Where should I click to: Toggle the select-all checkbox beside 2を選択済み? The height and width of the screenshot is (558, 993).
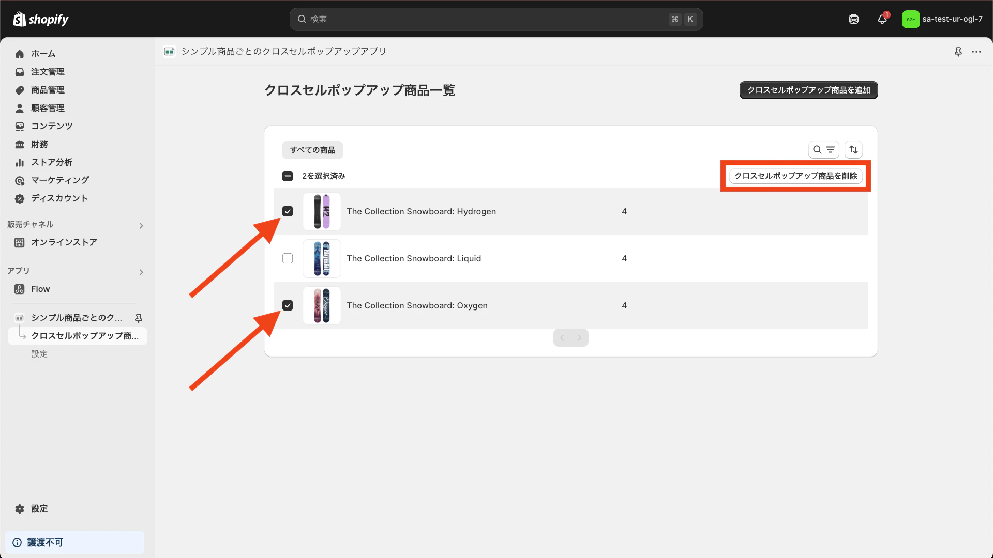(288, 176)
